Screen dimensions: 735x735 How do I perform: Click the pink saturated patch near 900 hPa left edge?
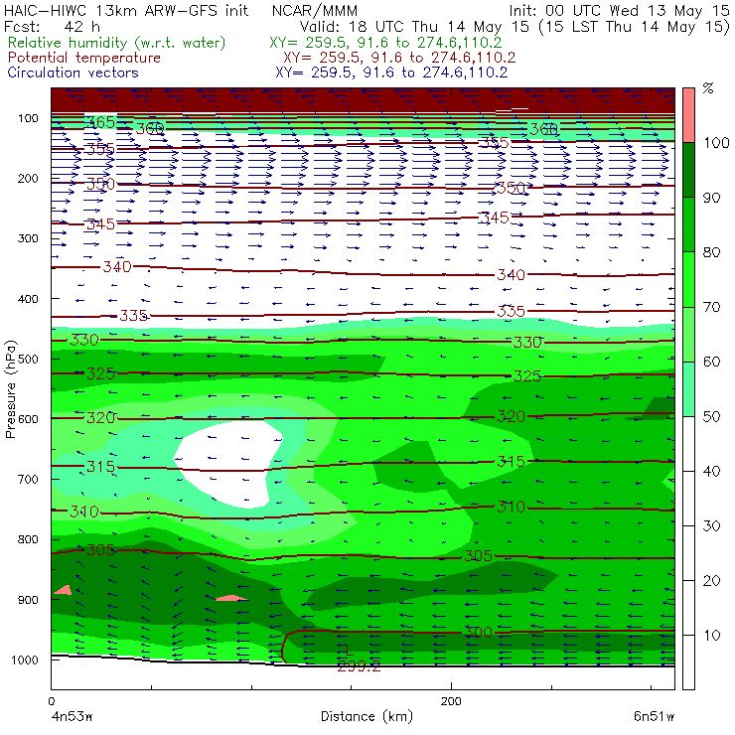(x=64, y=590)
